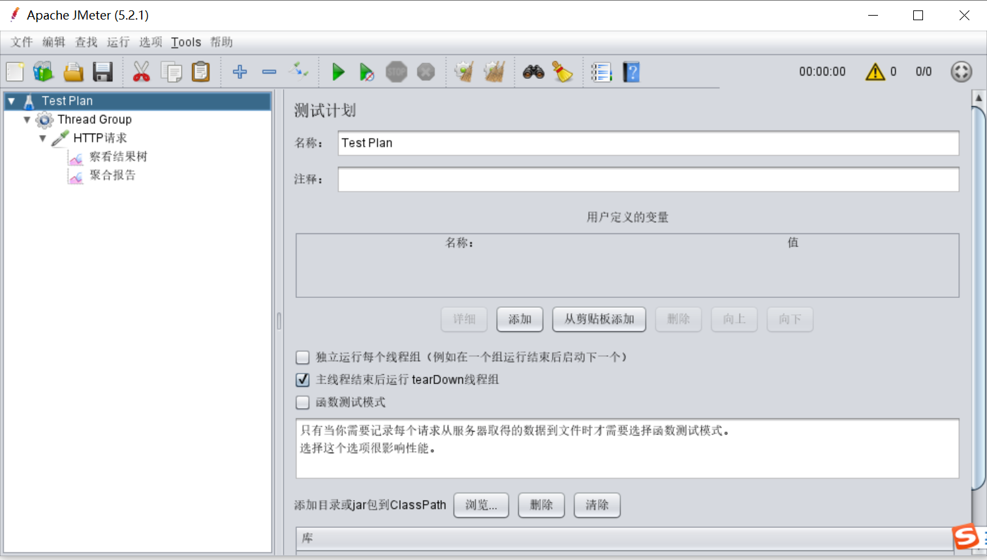Expand all nodes with the plus icon
Image resolution: width=987 pixels, height=560 pixels.
240,72
